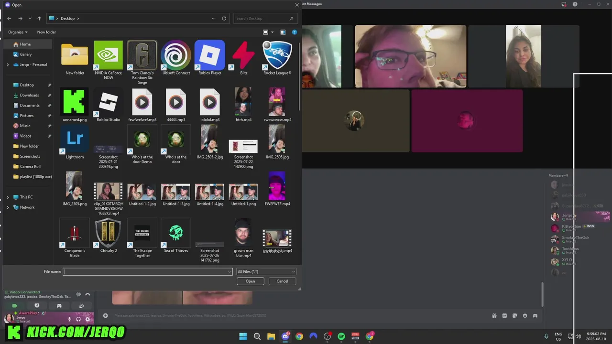Open Discord GIF picker
Screen dimensions: 612x344
click(504, 315)
